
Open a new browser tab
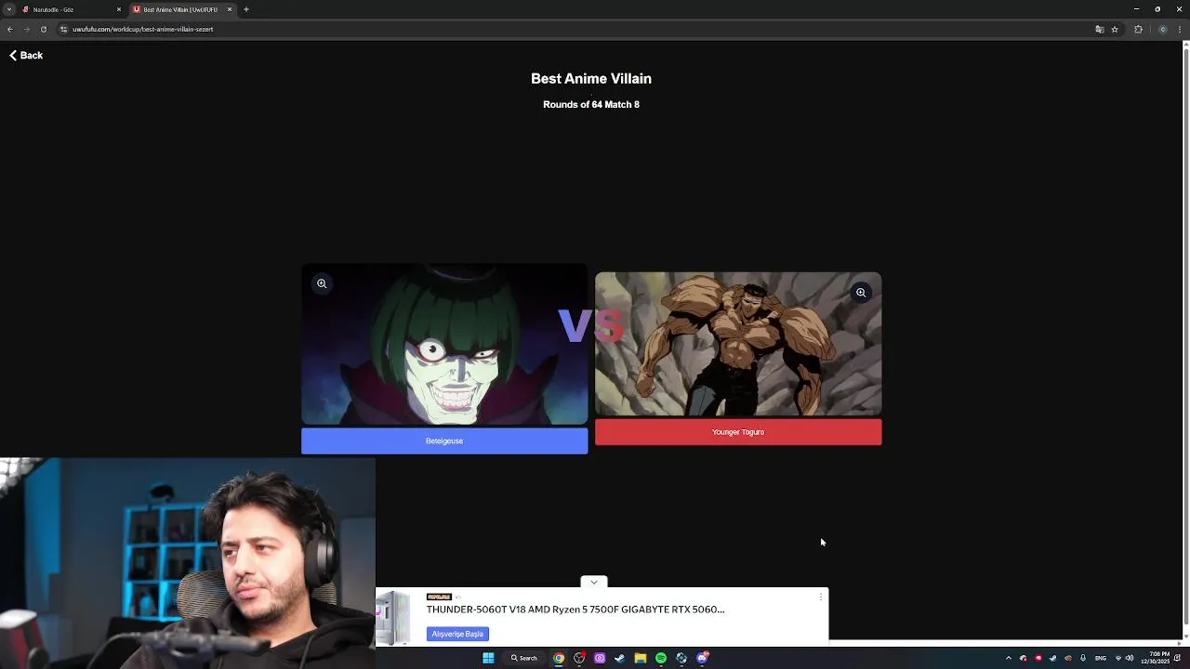[x=246, y=9]
